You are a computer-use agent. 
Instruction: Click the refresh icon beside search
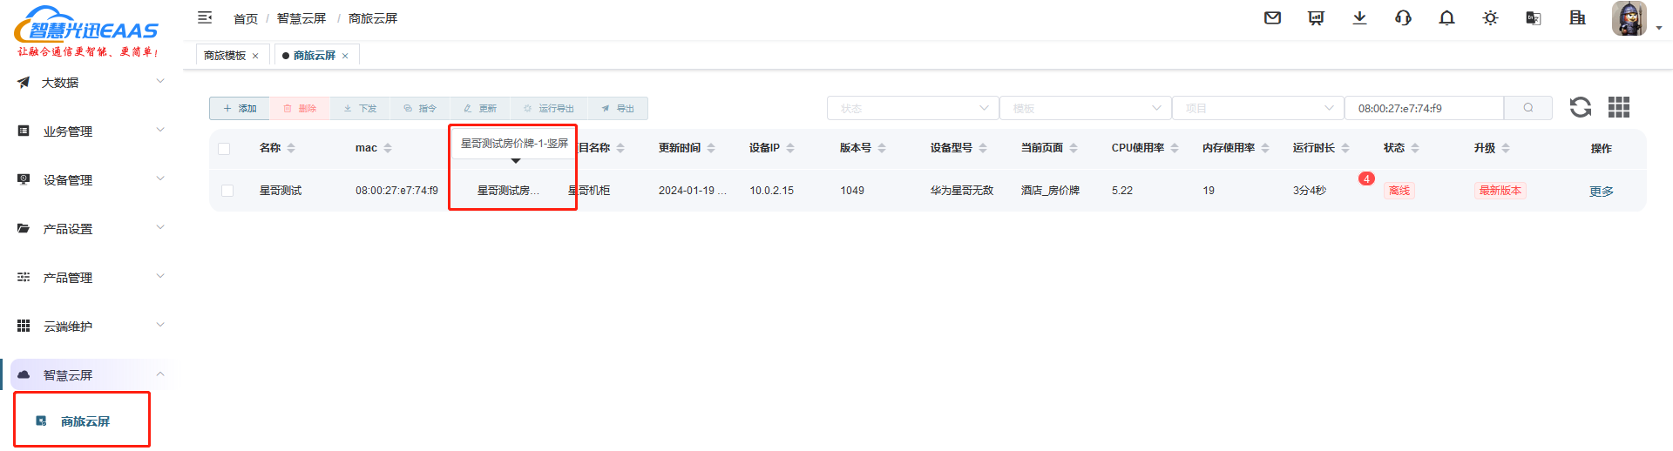click(1580, 107)
